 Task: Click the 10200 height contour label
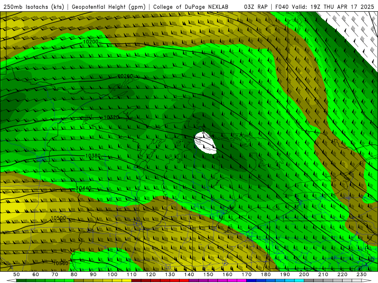90,42
